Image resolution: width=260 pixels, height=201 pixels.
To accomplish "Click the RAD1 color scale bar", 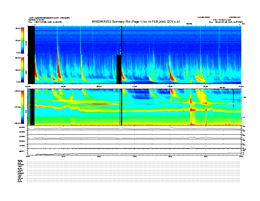I will [22, 70].
